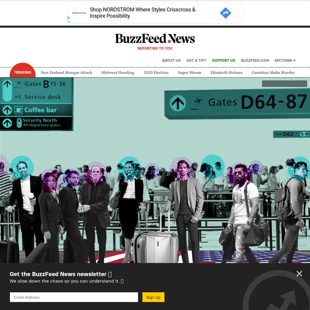The image size is (310, 310).
Task: Expand the Sections dropdown menu
Action: tap(285, 60)
